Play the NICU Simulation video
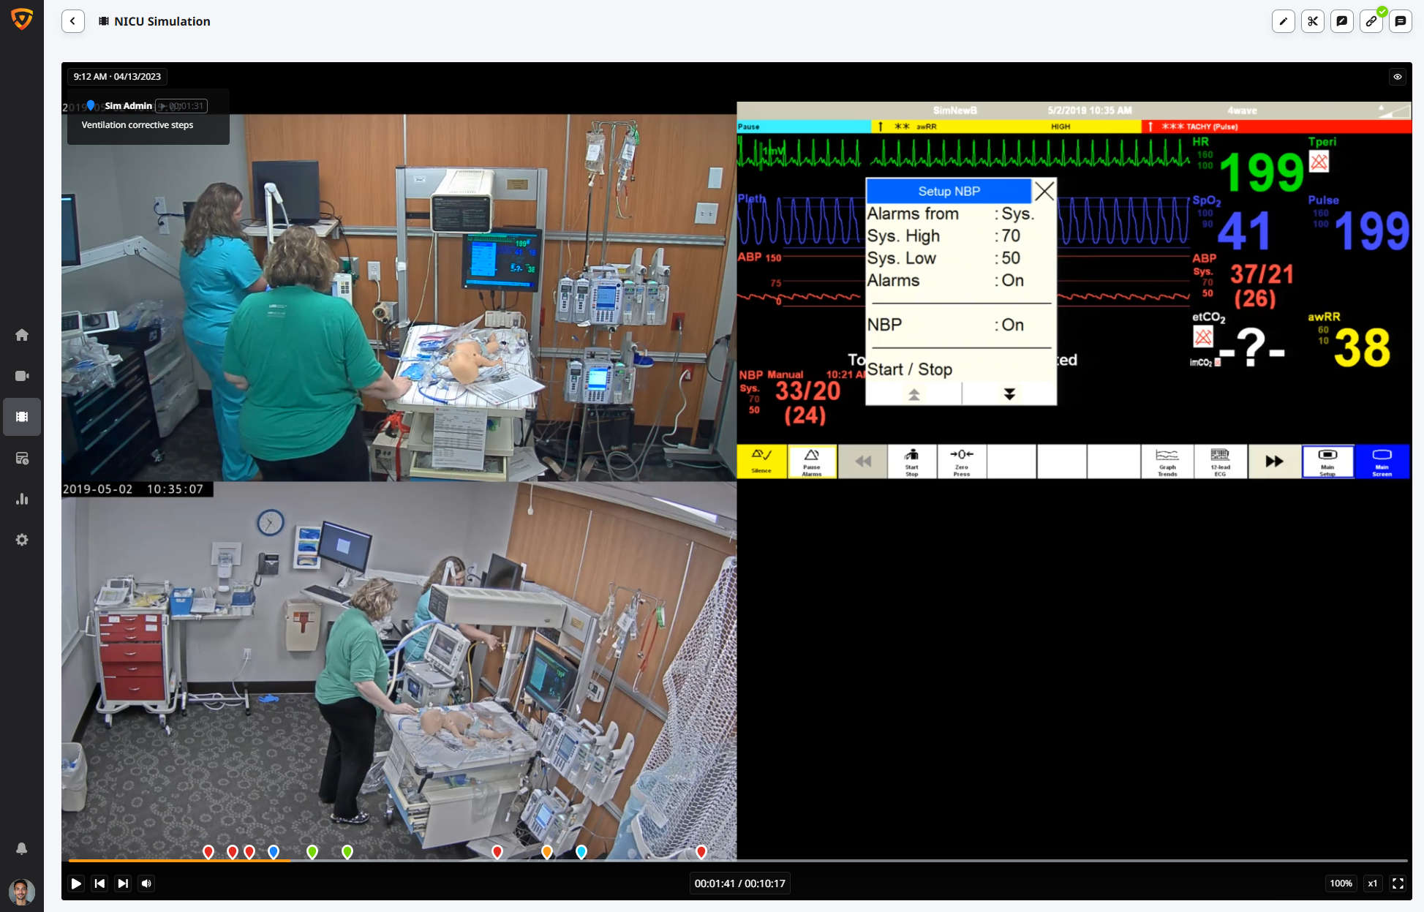This screenshot has height=912, width=1424. pyautogui.click(x=76, y=883)
